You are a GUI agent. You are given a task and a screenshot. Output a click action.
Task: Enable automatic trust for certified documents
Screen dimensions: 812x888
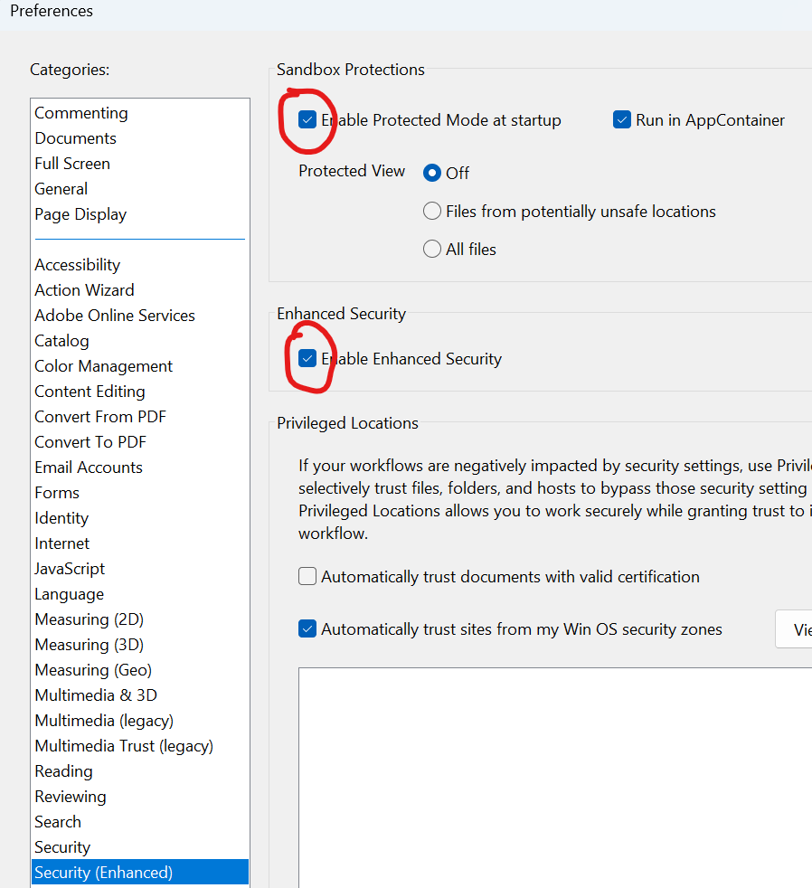pyautogui.click(x=307, y=576)
